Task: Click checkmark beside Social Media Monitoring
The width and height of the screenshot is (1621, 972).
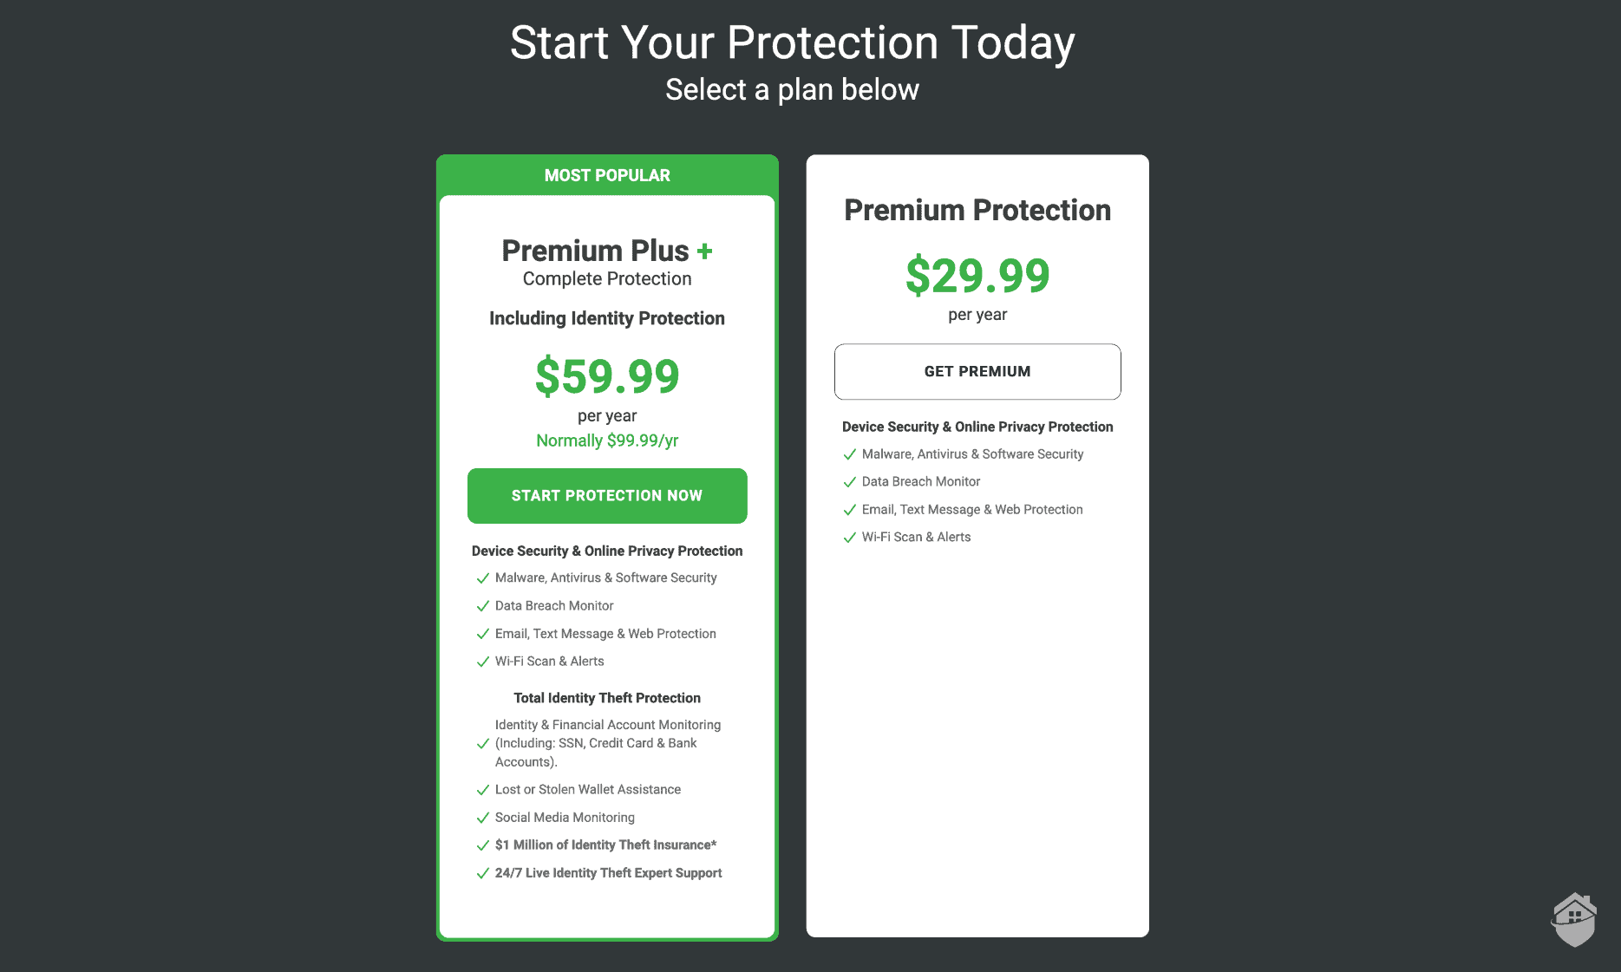Action: pos(483,818)
